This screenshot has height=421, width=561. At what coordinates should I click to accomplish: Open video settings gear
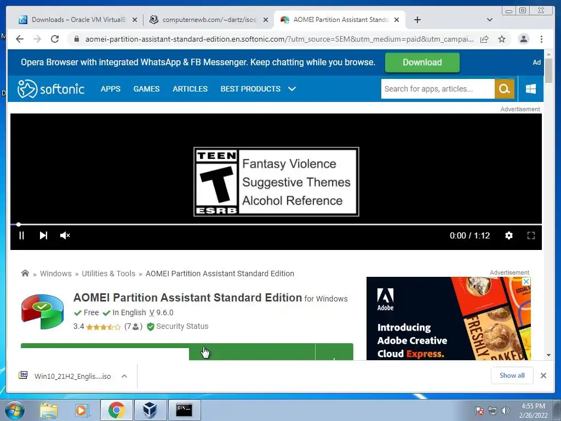pyautogui.click(x=509, y=236)
